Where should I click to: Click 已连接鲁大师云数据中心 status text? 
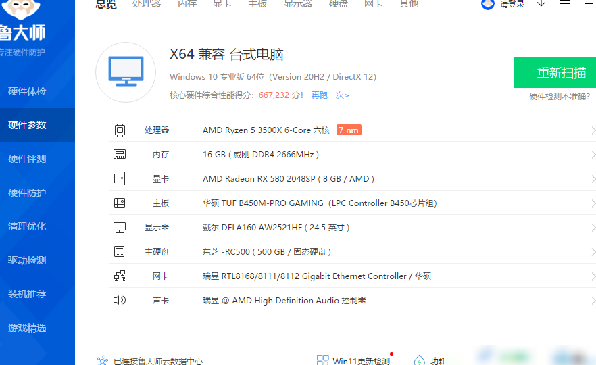pos(158,361)
